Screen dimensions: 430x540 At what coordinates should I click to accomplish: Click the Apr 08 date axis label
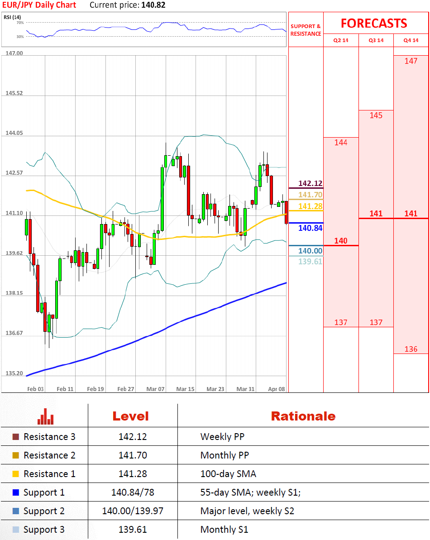(x=277, y=389)
